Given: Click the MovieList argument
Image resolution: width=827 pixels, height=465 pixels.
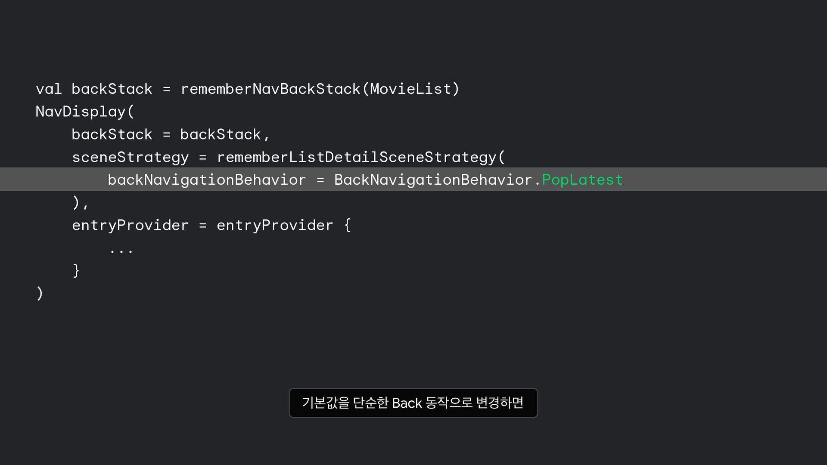Looking at the screenshot, I should click(x=410, y=89).
